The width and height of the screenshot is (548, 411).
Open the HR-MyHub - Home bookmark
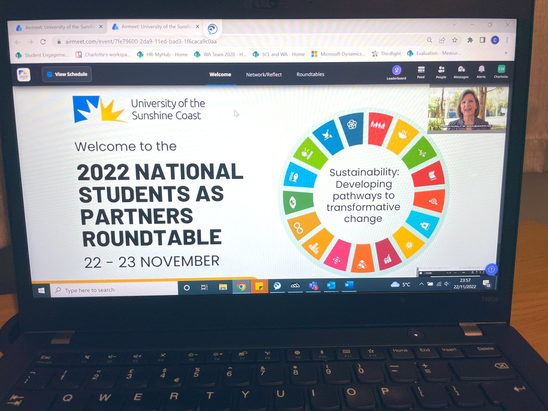(x=162, y=54)
